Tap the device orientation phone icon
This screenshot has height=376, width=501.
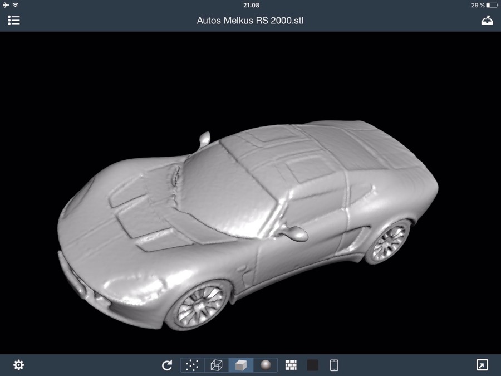coord(334,365)
